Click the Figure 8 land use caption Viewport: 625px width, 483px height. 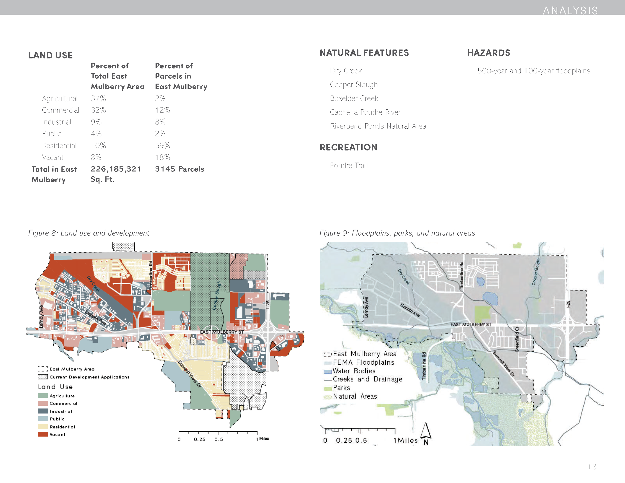[x=89, y=233]
